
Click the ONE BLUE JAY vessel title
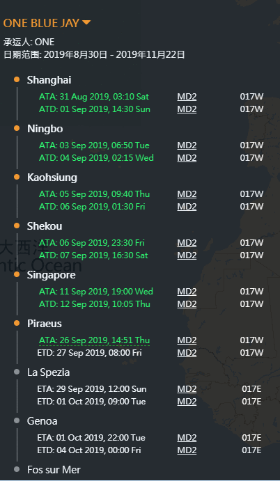point(42,23)
